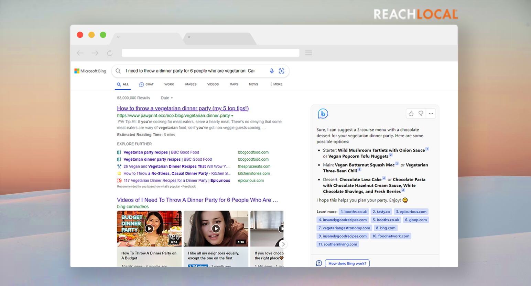The height and width of the screenshot is (286, 531).
Task: Open '117 Vegetarian Dinner Recipes' Epicurious link
Action: point(177,181)
